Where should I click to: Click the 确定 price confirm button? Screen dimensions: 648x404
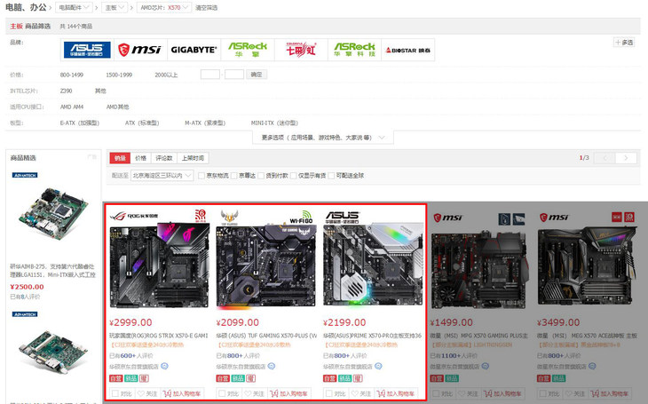click(257, 75)
